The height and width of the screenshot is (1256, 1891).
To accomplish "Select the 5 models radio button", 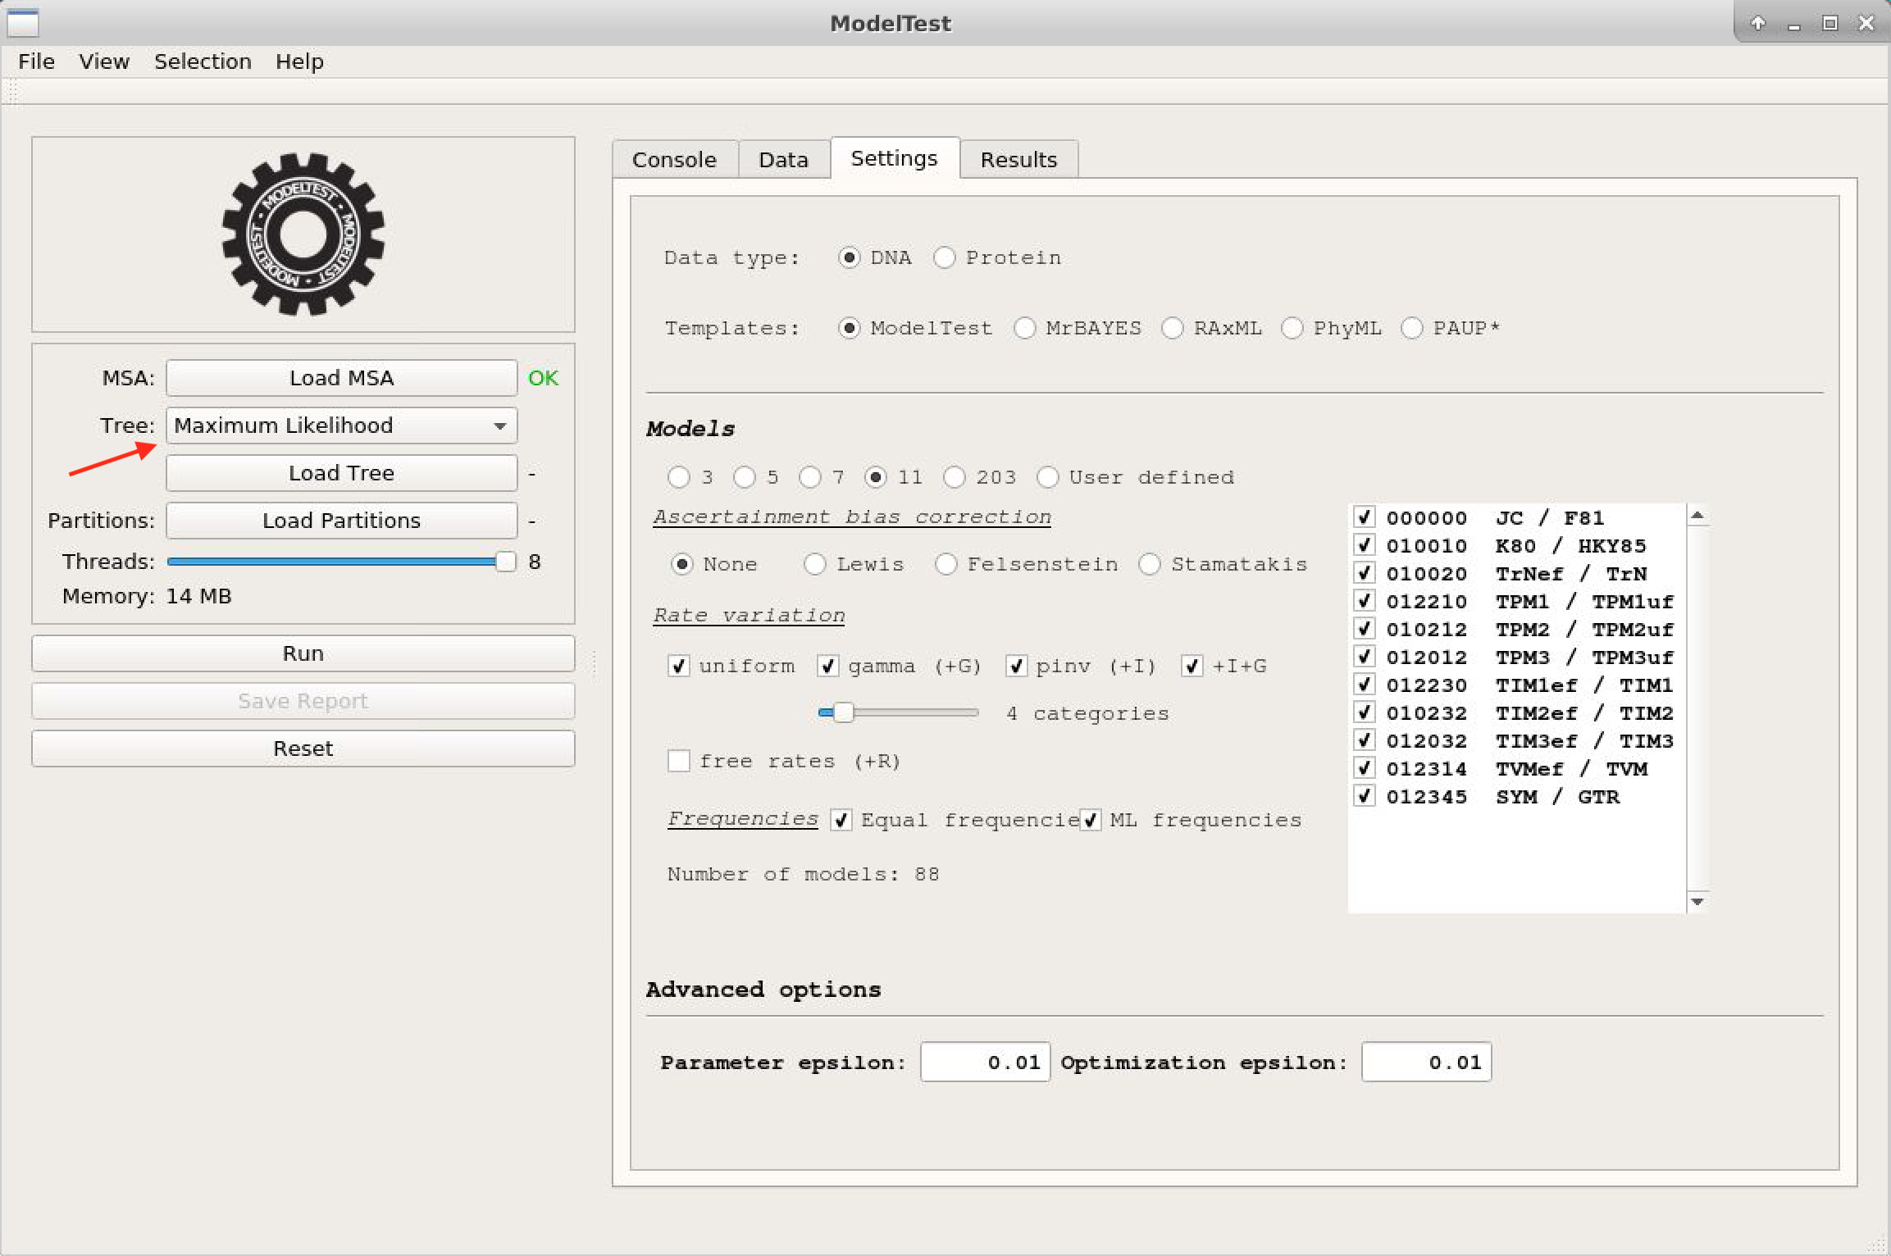I will (745, 477).
